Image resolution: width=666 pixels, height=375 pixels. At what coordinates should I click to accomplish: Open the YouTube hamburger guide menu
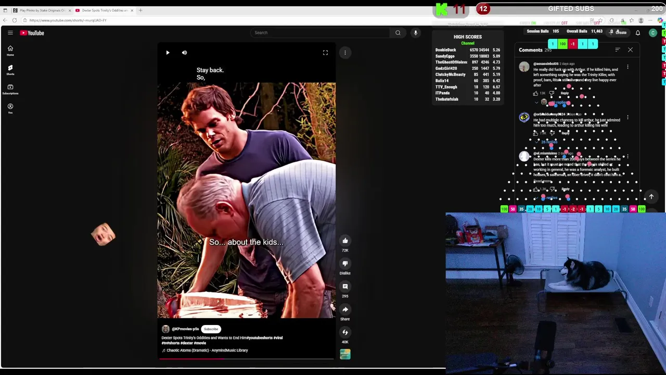(10, 33)
